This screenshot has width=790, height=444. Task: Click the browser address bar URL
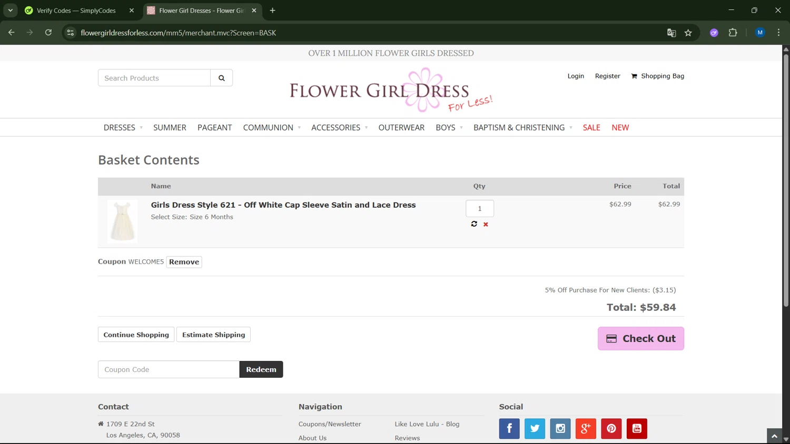point(179,33)
